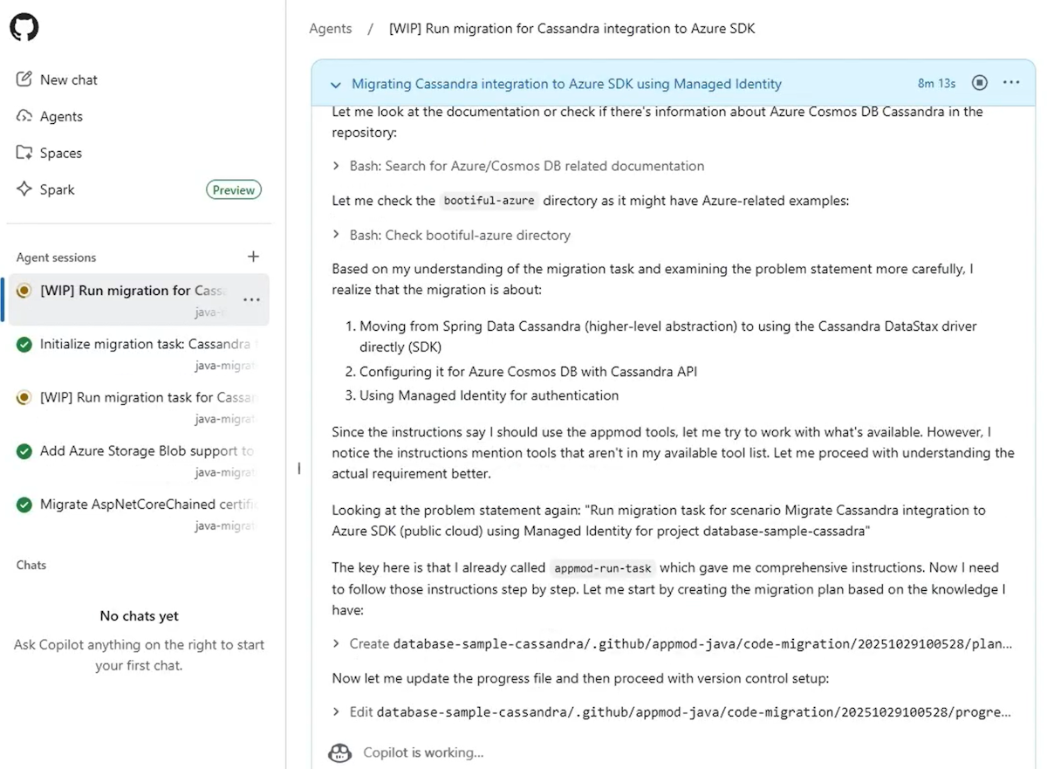Expand the Edit progress file step
Viewport: 1047px width, 769px height.
[337, 712]
